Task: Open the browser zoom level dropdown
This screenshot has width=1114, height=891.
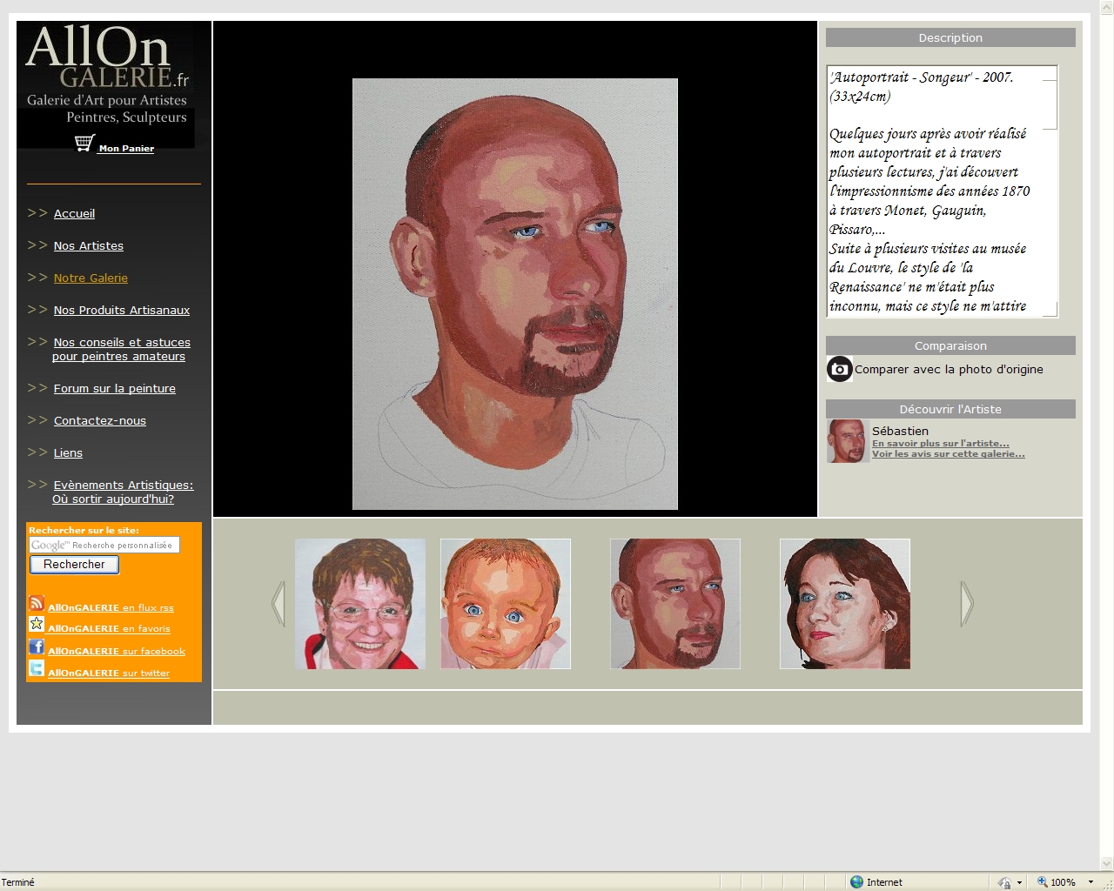Action: 1091,882
